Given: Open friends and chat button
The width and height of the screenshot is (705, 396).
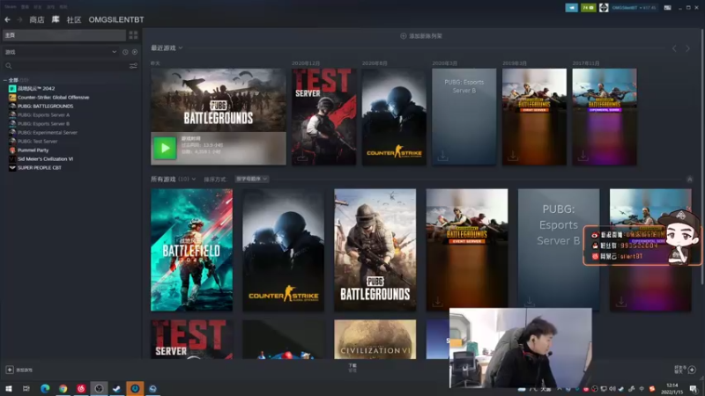Looking at the screenshot, I should pyautogui.click(x=686, y=370).
